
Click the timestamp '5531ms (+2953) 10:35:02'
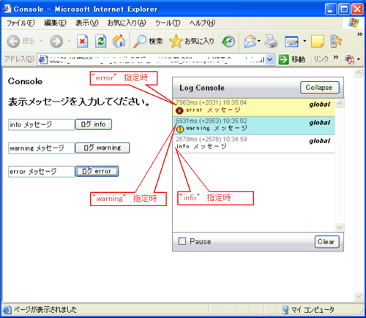212,121
